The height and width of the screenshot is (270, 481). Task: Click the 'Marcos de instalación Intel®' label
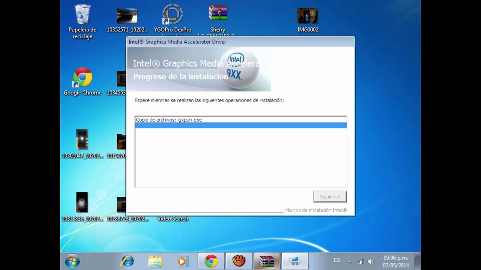[x=316, y=210]
